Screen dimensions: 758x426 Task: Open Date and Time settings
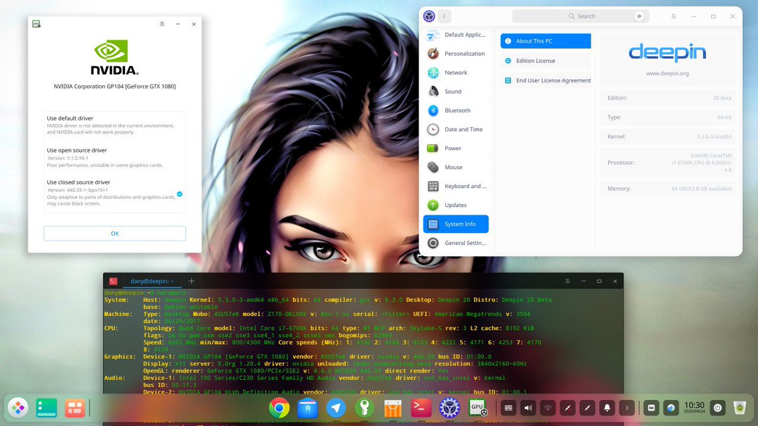(x=455, y=129)
